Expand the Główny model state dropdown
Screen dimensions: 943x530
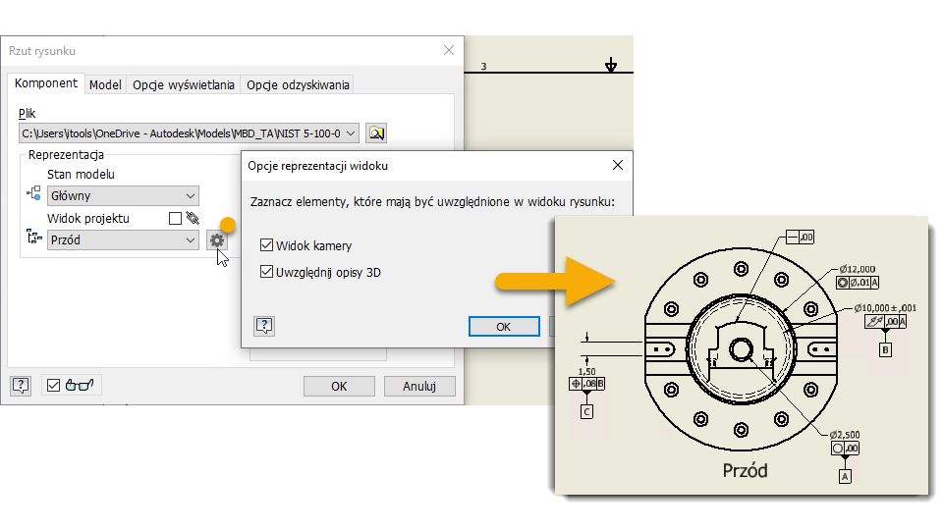tap(124, 196)
